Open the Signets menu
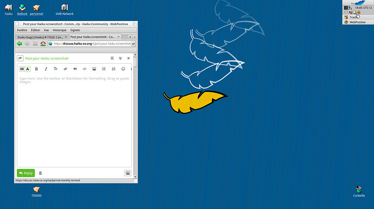Image resolution: width=374 pixels, height=209 pixels. (75, 30)
